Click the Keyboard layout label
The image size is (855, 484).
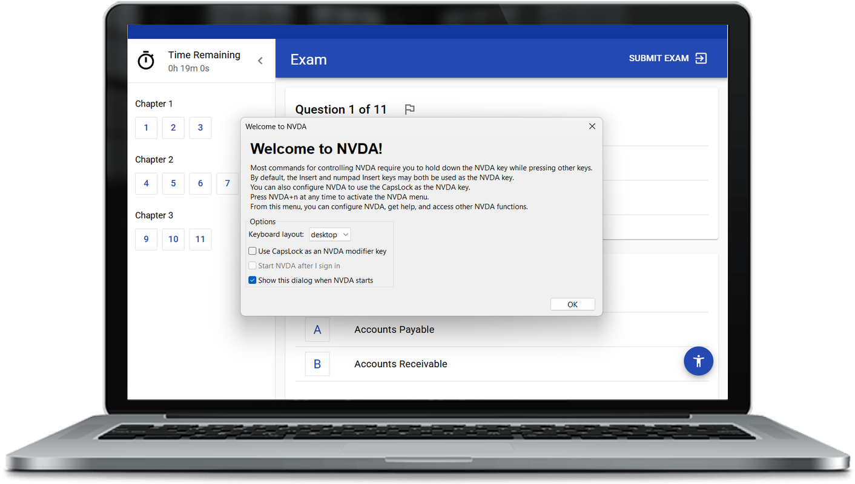tap(276, 235)
